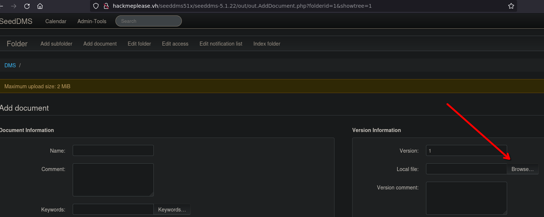This screenshot has height=217, width=544.
Task: Click into the document Name field
Action: tap(113, 150)
